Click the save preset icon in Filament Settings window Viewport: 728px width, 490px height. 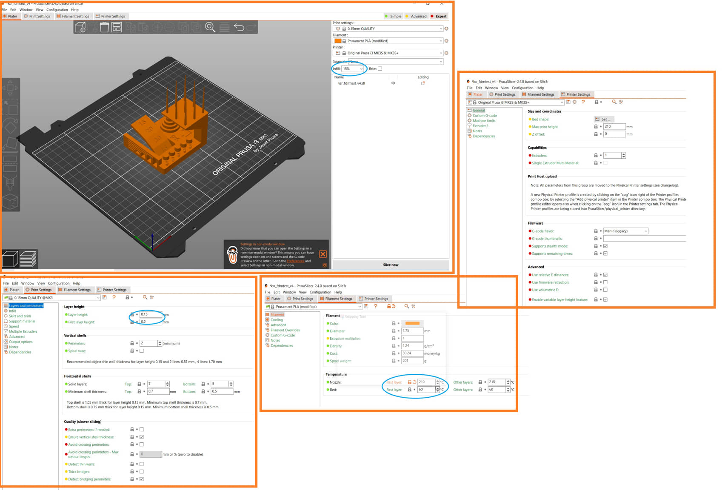(366, 306)
